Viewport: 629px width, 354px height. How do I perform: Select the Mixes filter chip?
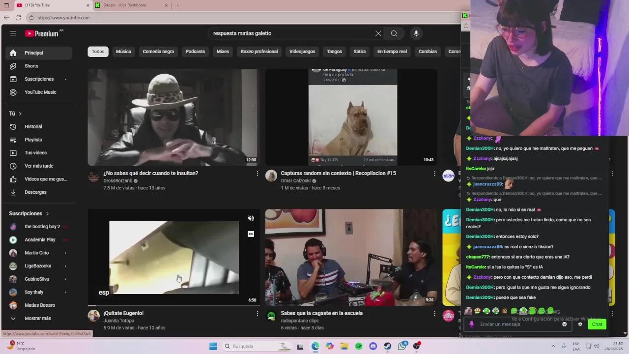(x=223, y=52)
